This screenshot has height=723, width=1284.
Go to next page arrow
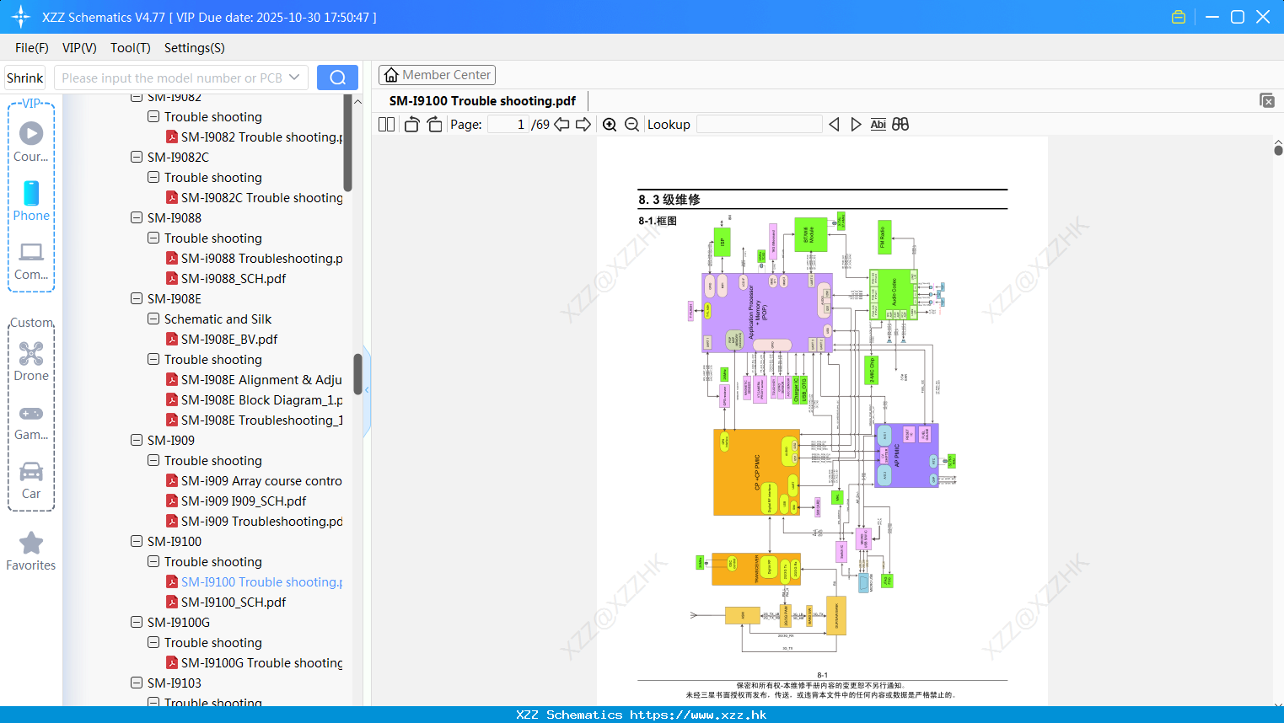pos(583,124)
